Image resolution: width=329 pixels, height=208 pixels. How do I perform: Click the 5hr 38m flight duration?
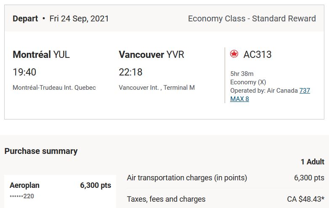point(242,73)
